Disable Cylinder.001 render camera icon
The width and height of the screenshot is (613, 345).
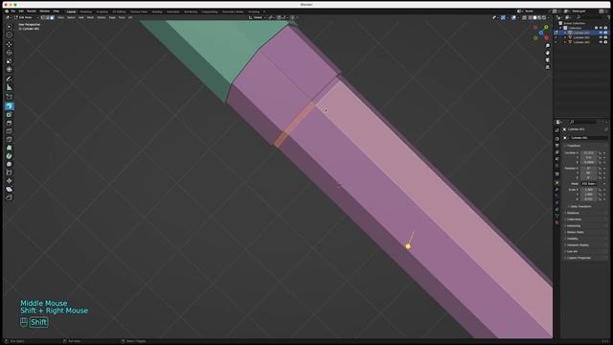605,33
